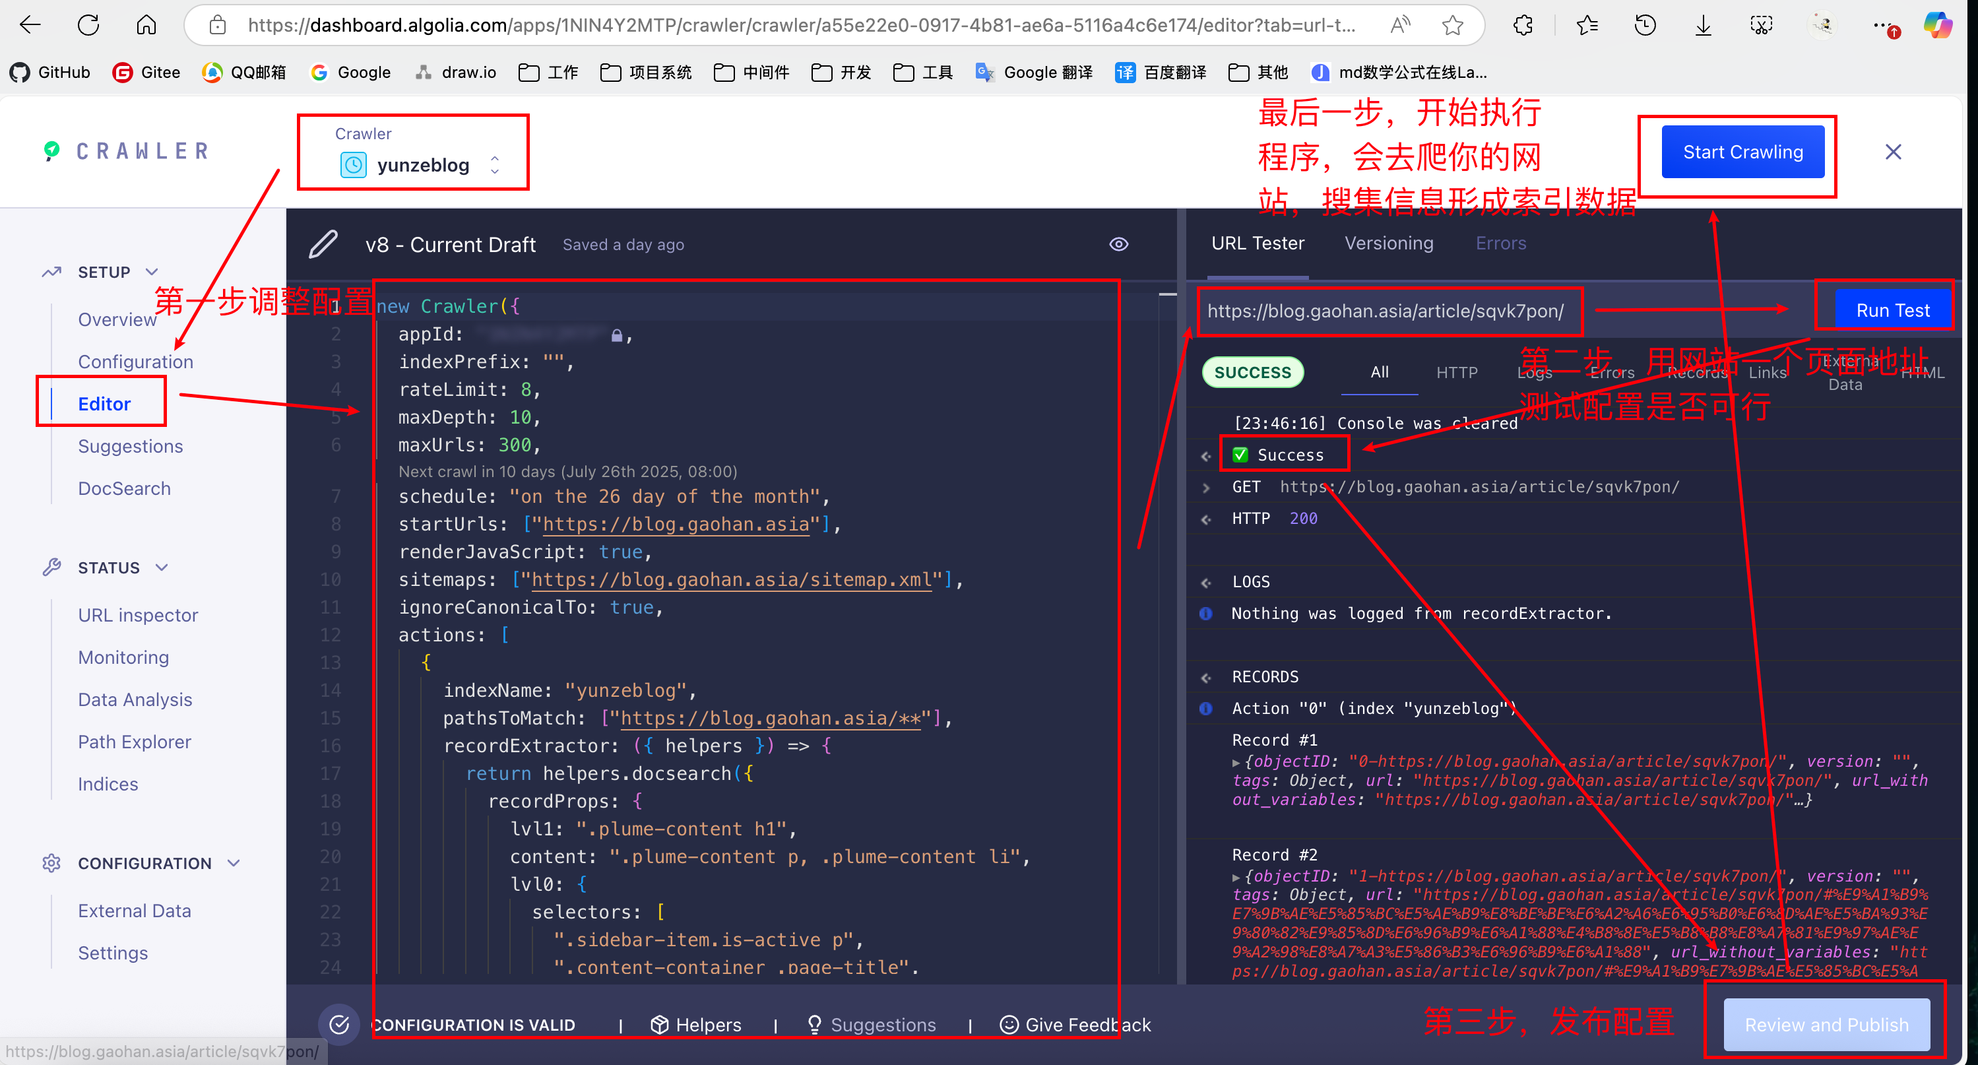This screenshot has height=1065, width=1978.
Task: Open URL inspector page
Action: [x=138, y=615]
